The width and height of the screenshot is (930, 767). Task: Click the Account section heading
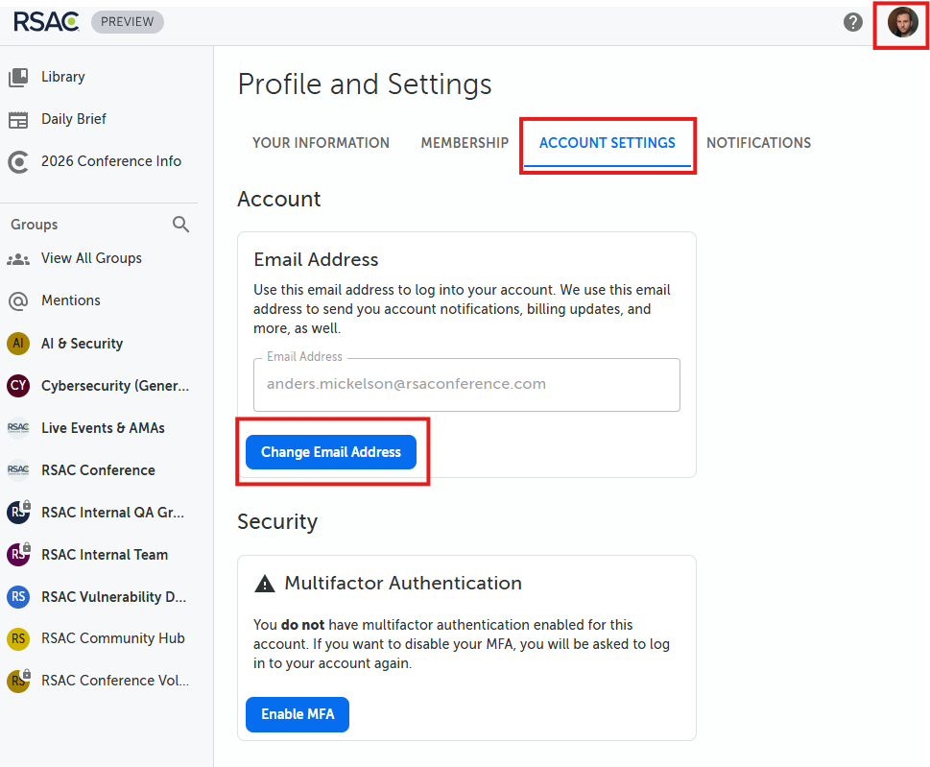[x=278, y=199]
